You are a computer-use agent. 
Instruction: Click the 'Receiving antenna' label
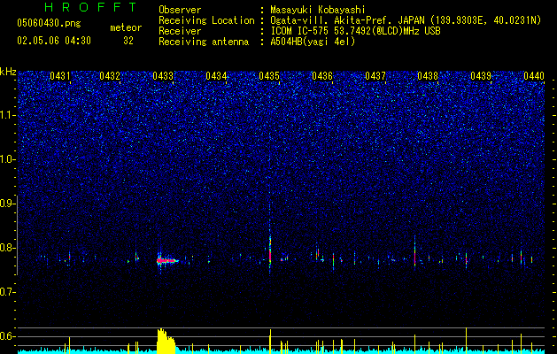[204, 42]
